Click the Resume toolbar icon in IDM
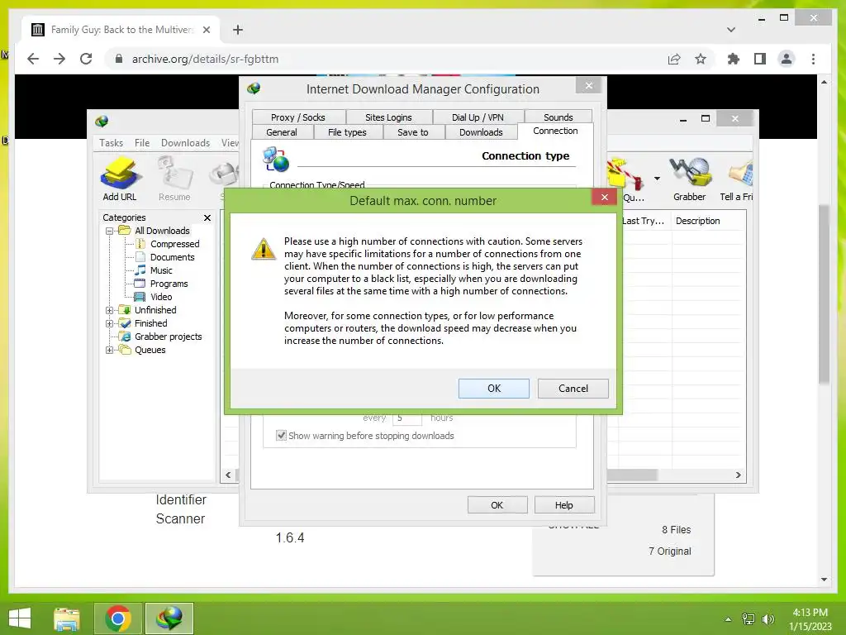Screen dimensions: 846x635 [174, 179]
